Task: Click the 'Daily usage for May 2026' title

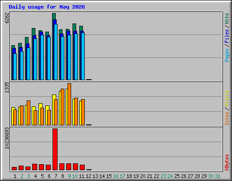Action: [47, 7]
